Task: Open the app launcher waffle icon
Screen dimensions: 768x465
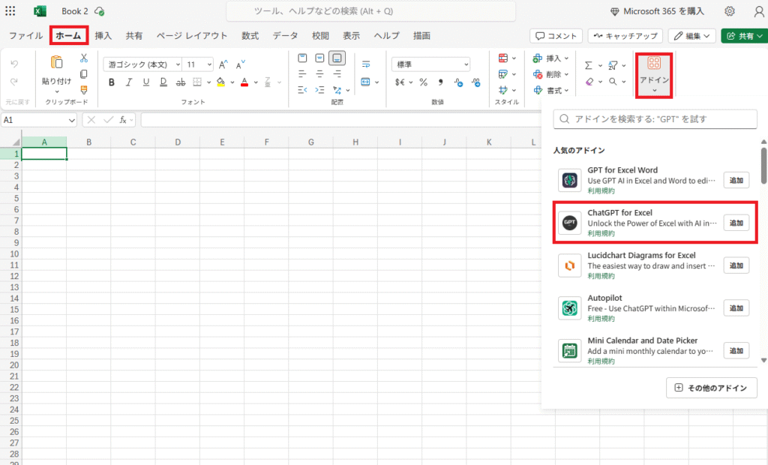Action: (10, 10)
